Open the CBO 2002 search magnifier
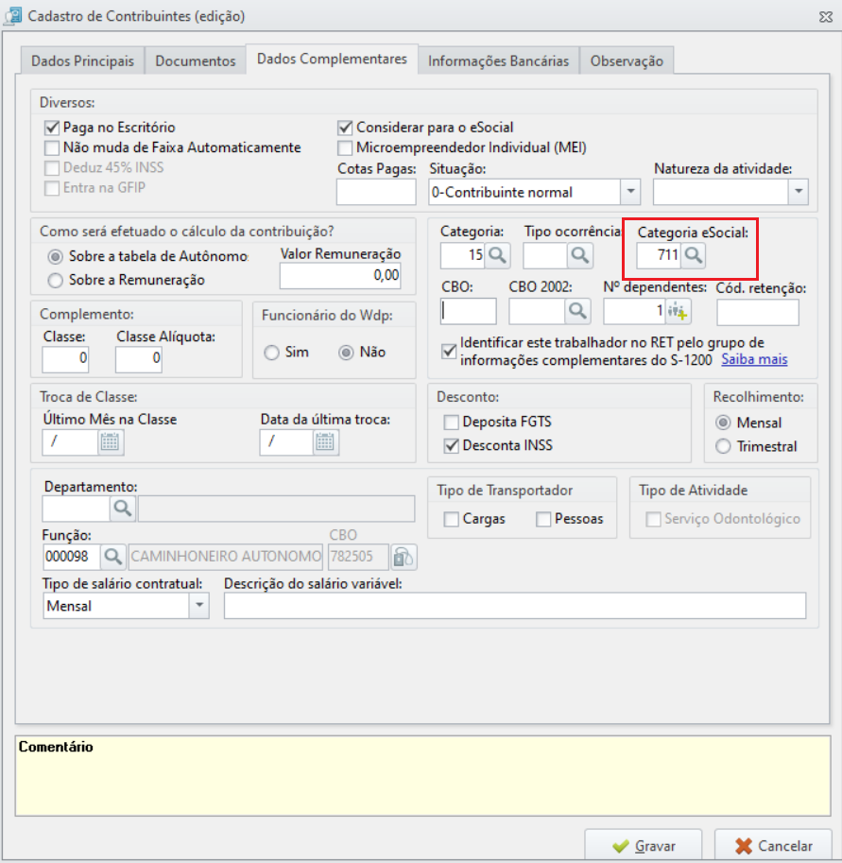The image size is (842, 863). click(x=577, y=312)
